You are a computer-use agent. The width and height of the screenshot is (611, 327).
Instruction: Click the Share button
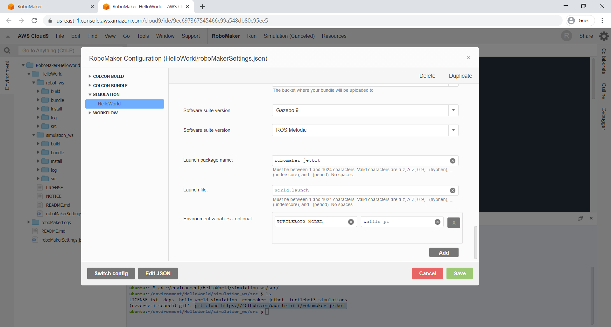[x=586, y=36]
